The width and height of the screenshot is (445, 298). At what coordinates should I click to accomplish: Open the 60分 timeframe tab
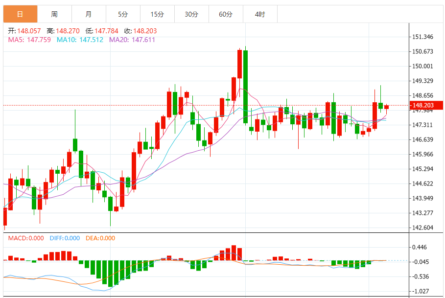pyautogui.click(x=226, y=14)
